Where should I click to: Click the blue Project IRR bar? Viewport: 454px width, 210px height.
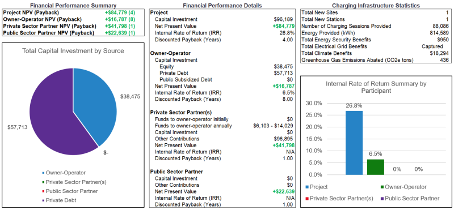coord(354,143)
